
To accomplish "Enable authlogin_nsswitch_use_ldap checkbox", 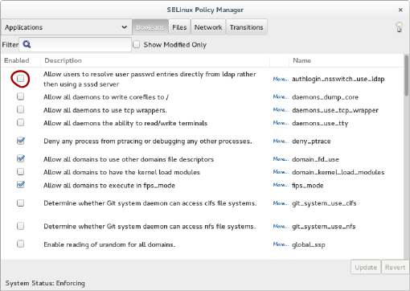I will [20, 79].
